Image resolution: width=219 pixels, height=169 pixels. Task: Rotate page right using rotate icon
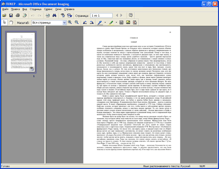coord(92,22)
